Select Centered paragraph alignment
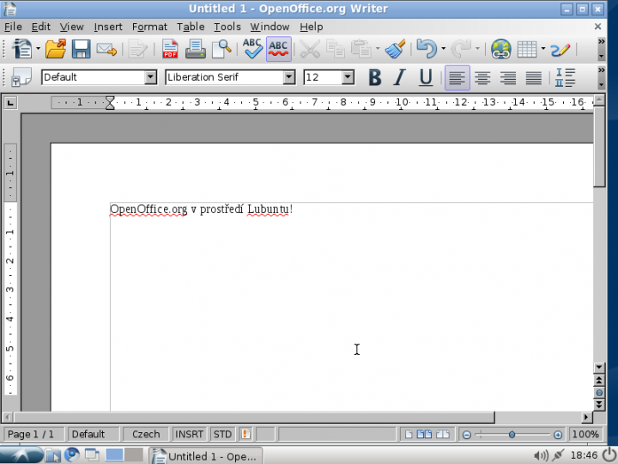This screenshot has width=618, height=464. 482,77
